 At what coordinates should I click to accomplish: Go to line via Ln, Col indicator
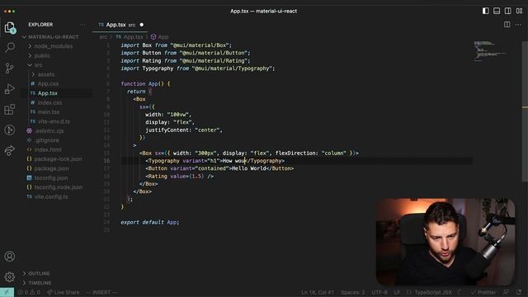[318, 292]
